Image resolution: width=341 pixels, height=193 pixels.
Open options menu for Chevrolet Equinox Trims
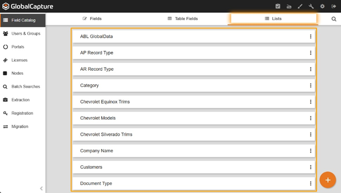[310, 102]
